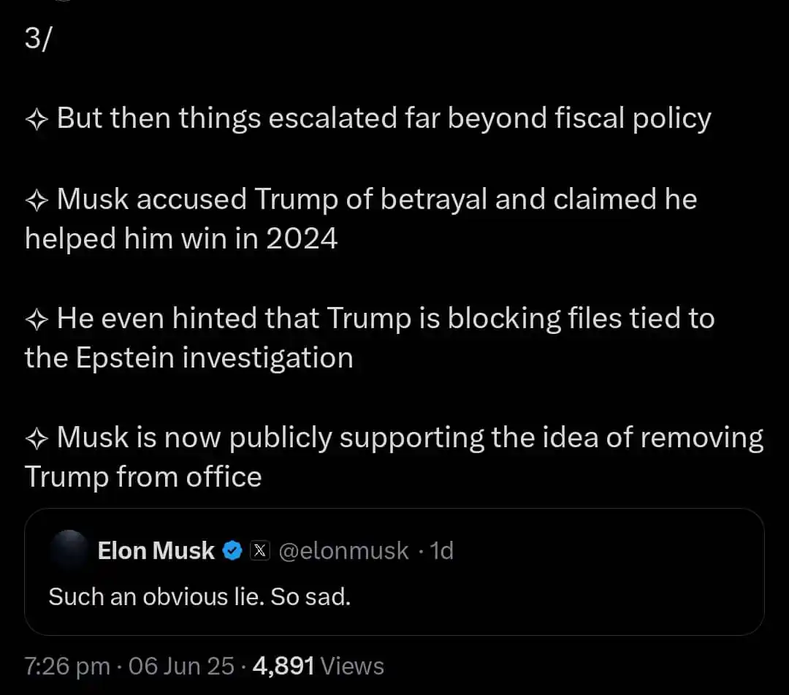Click the "helped him win in 2024" line

click(181, 239)
